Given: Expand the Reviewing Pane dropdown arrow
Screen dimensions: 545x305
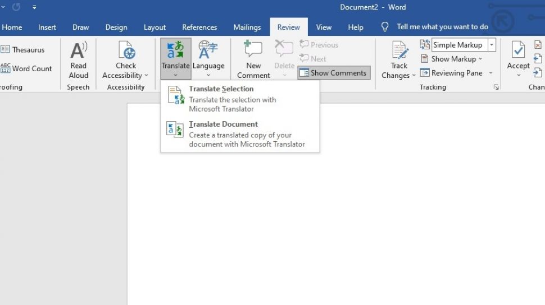Looking at the screenshot, I should (490, 73).
